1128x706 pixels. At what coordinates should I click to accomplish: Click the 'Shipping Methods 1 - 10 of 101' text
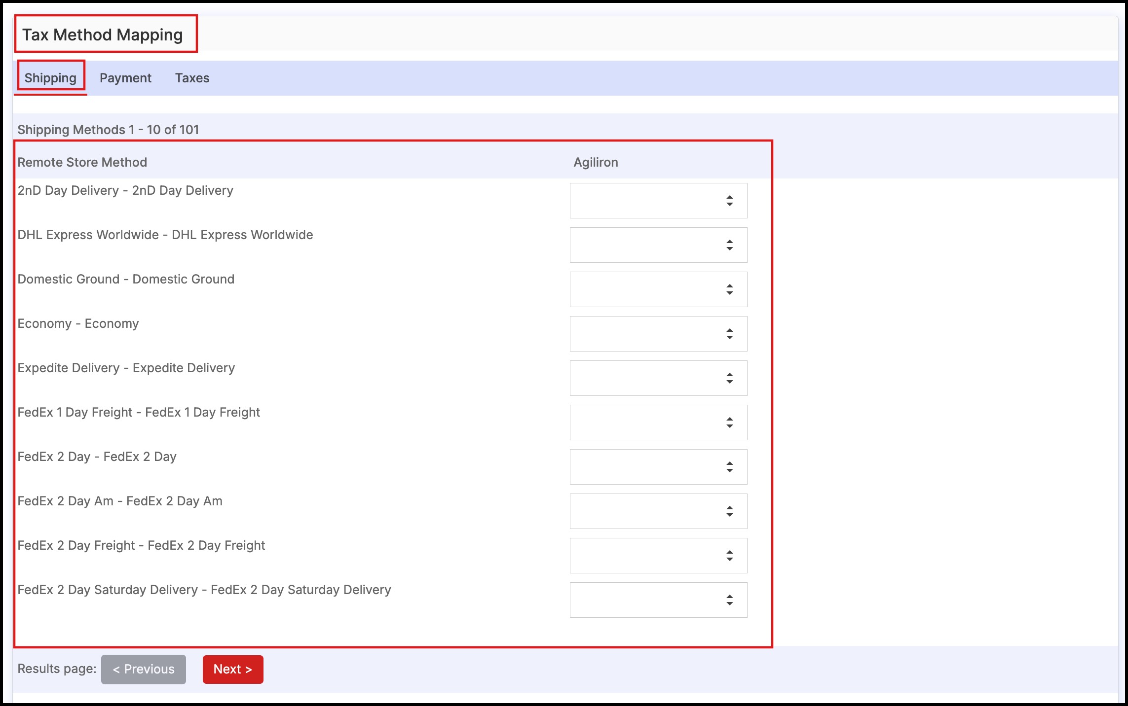pos(108,130)
